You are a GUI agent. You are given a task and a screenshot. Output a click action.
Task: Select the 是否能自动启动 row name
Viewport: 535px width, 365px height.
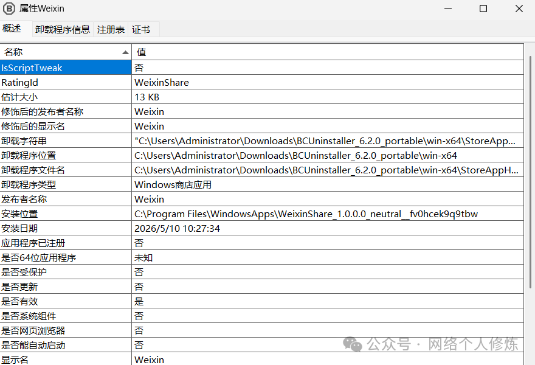[x=66, y=345]
